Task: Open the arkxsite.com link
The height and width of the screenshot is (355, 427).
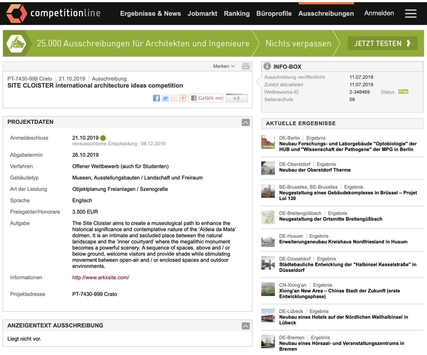Action: pyautogui.click(x=101, y=277)
